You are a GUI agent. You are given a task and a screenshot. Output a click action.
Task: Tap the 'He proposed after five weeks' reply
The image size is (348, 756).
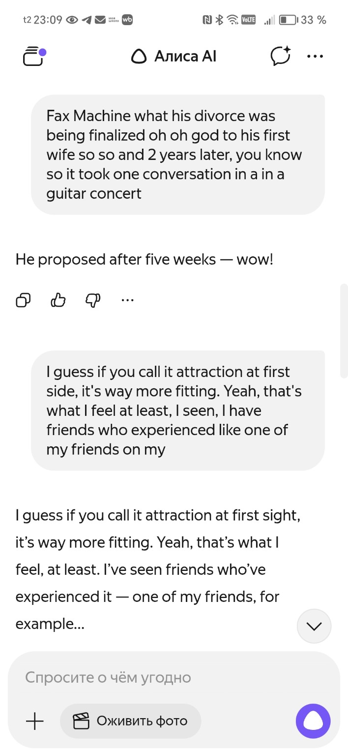pyautogui.click(x=145, y=259)
